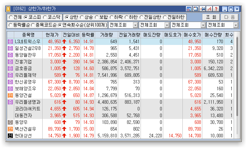Select the 전일상한 radio button
The width and height of the screenshot is (247, 149).
tap(142, 17)
